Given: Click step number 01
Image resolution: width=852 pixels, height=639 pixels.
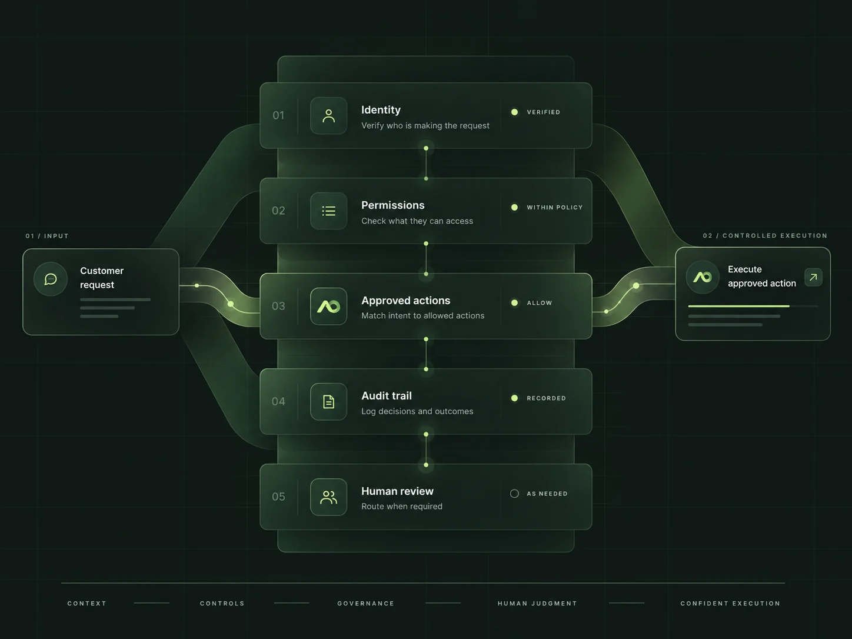Looking at the screenshot, I should [x=278, y=115].
